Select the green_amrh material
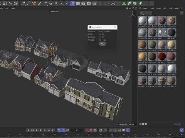 click(x=152, y=44)
